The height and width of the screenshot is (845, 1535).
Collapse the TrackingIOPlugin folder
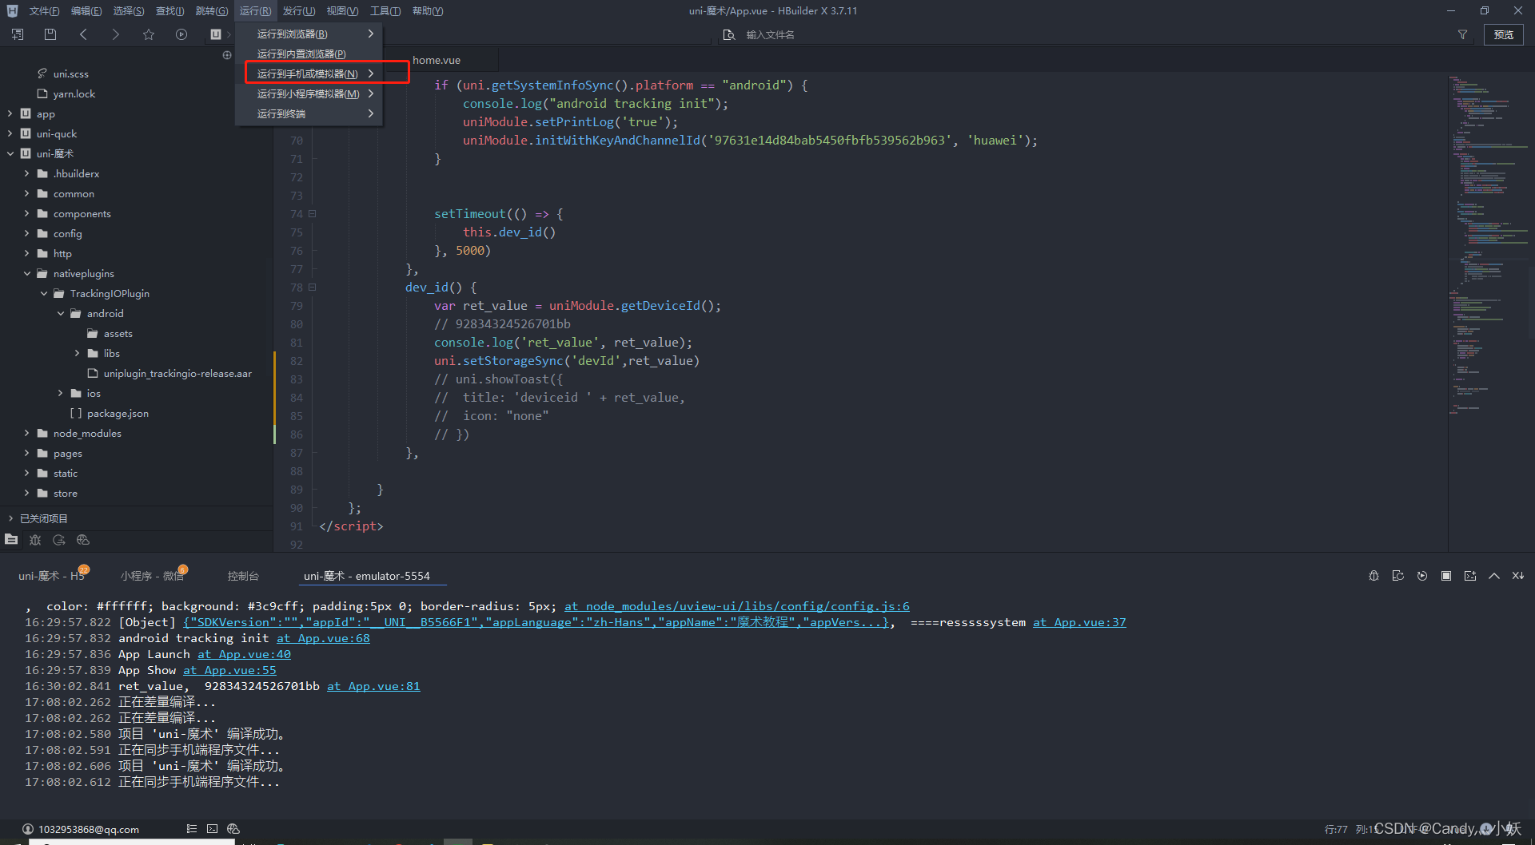(x=43, y=293)
